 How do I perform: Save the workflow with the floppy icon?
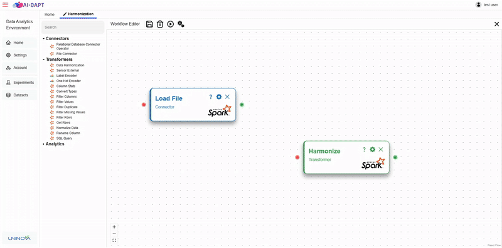[149, 24]
